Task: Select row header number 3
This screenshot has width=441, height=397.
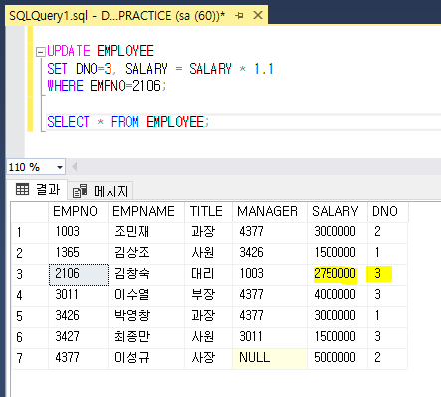Action: click(x=30, y=274)
